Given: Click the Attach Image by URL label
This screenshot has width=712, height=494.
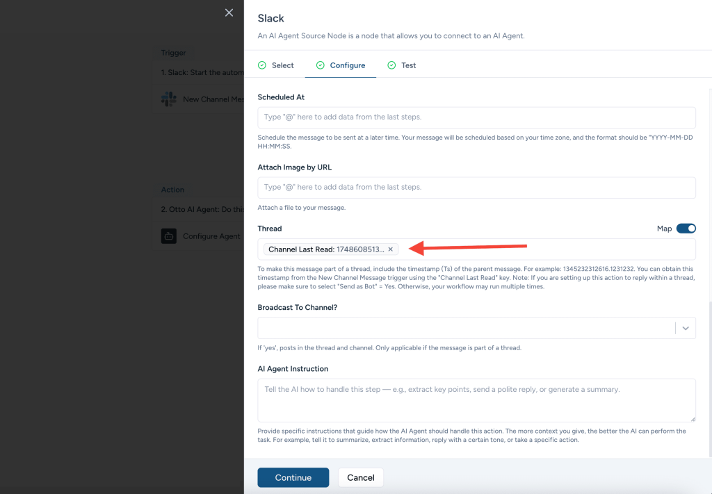Looking at the screenshot, I should [295, 167].
